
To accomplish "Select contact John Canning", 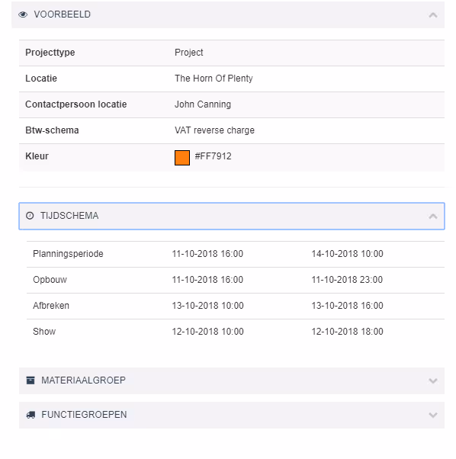I will [x=203, y=104].
